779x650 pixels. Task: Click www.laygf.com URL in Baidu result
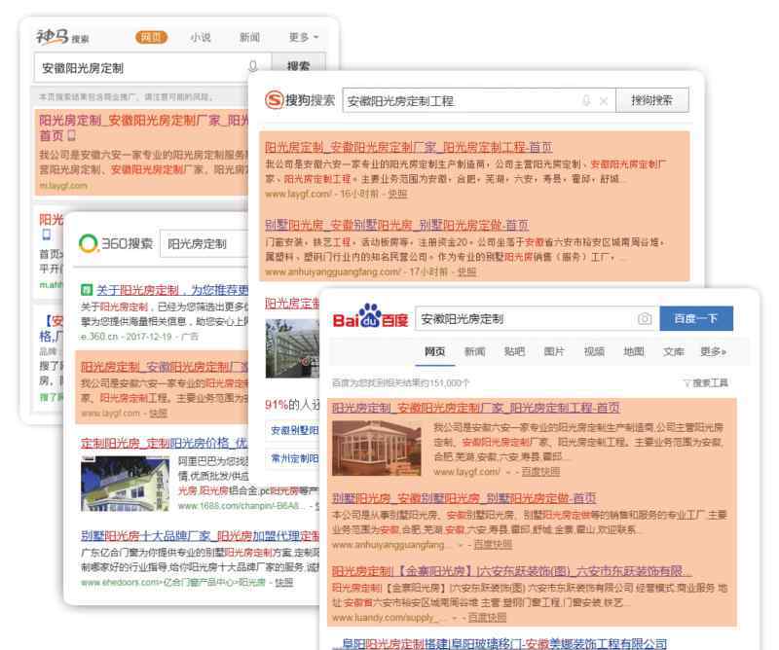coord(466,472)
